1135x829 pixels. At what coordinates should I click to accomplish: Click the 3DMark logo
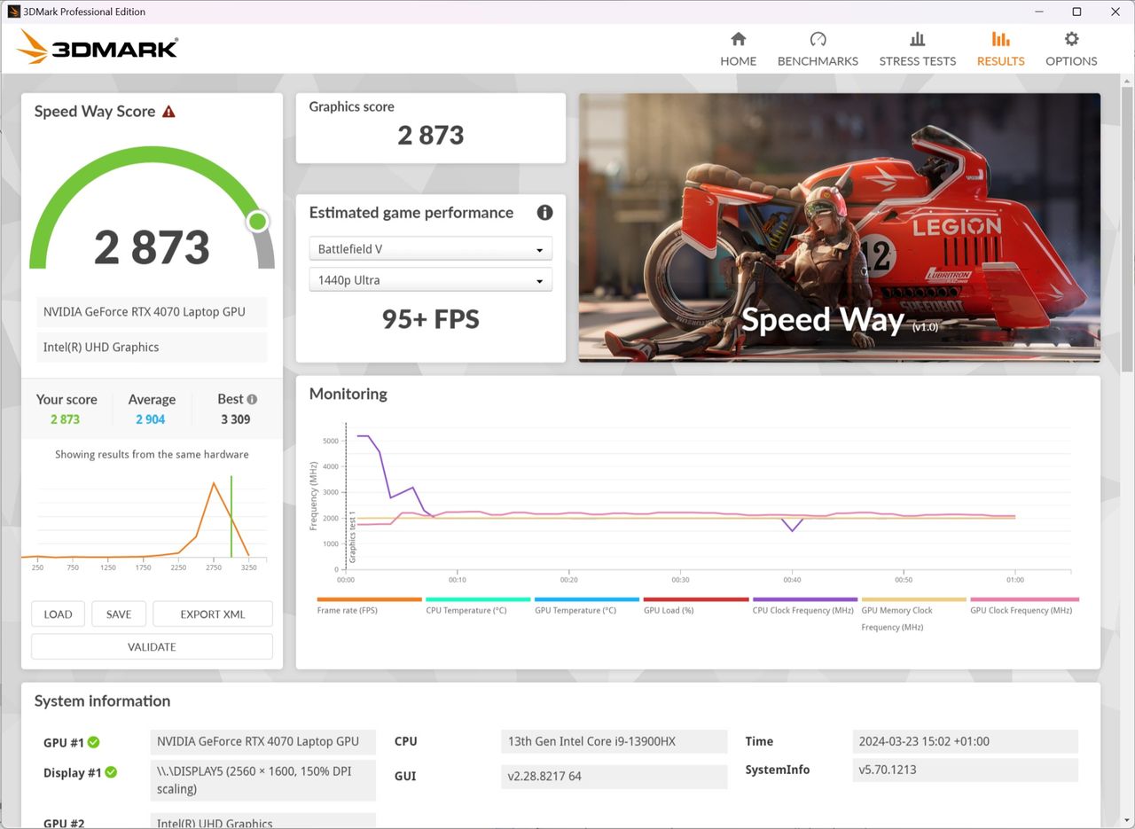98,48
